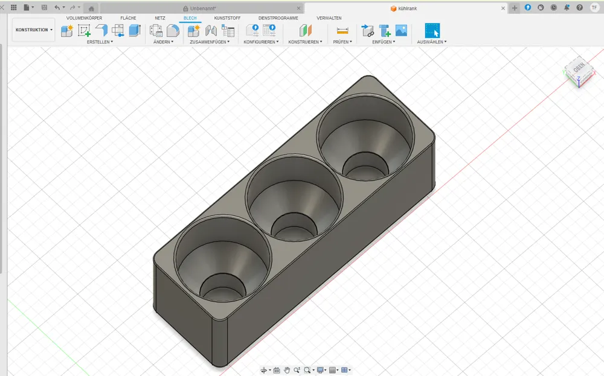Insert a fastener via the bolt icon
604x376 pixels.
pyautogui.click(x=384, y=30)
